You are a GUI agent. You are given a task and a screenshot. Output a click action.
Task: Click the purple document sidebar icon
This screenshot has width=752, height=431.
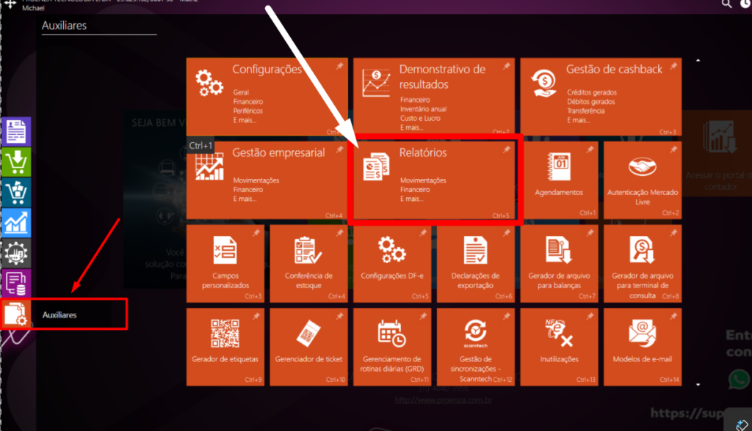[16, 131]
